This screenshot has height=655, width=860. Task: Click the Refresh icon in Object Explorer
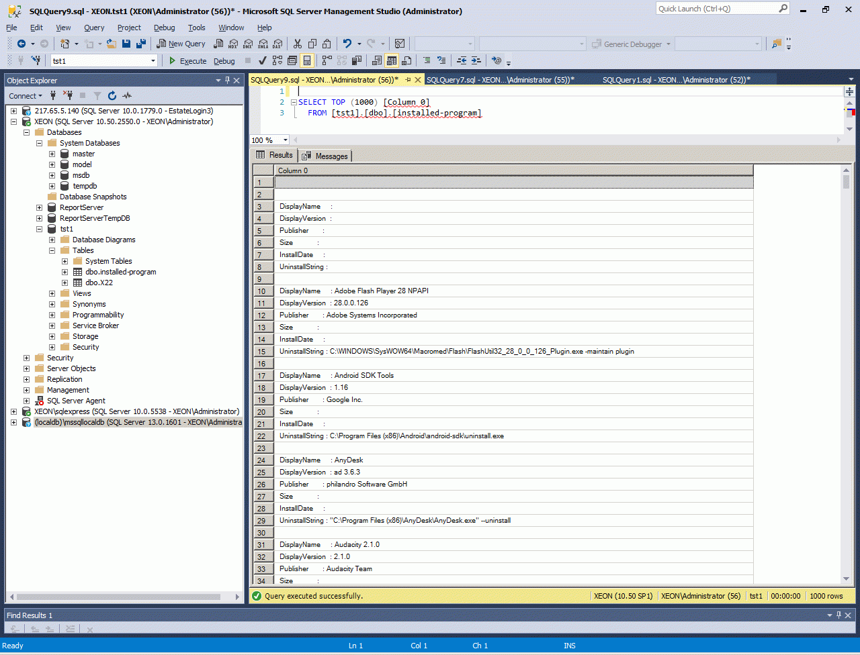point(112,96)
